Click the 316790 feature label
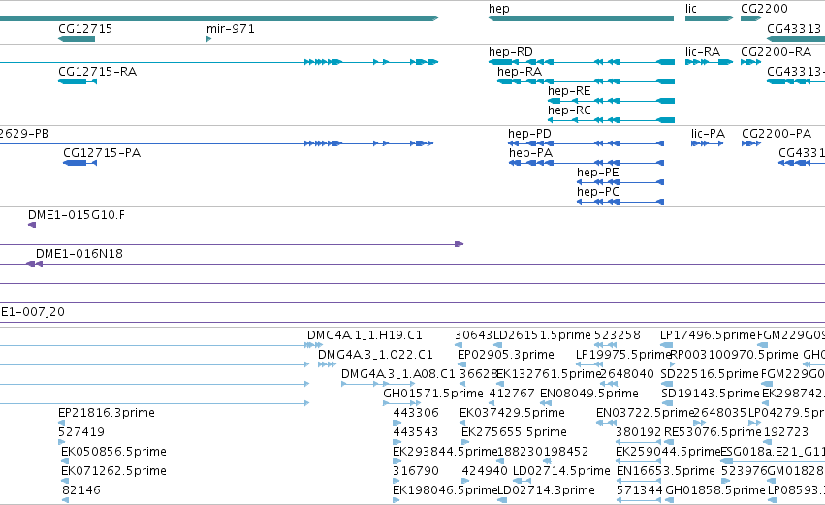The width and height of the screenshot is (825, 505). click(416, 471)
